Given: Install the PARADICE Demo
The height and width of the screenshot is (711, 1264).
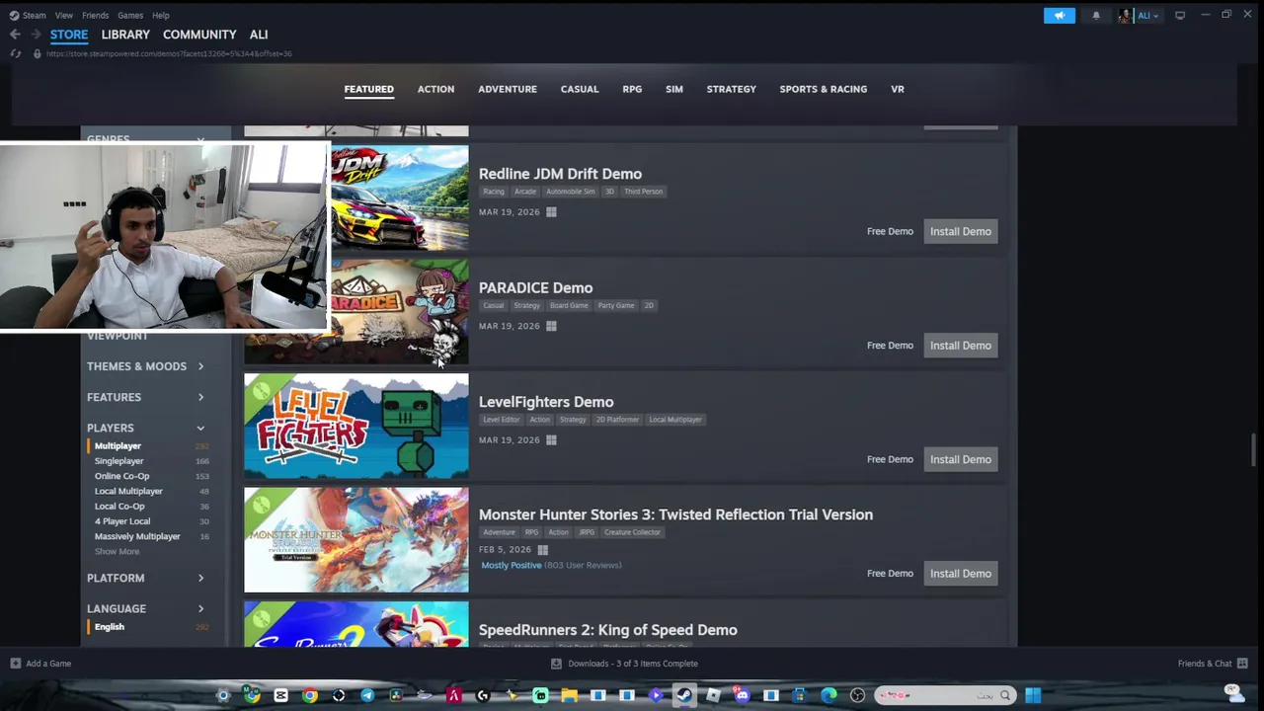Looking at the screenshot, I should tap(961, 346).
